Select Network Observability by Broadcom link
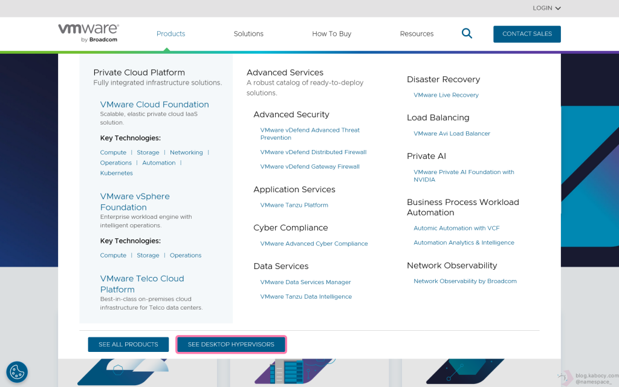 (465, 281)
